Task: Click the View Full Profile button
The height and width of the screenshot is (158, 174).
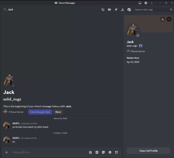Action: [148, 151]
